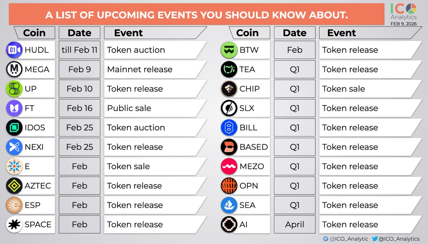Click the ICO Analytics logo
This screenshot has width=428, height=244.
(x=404, y=12)
